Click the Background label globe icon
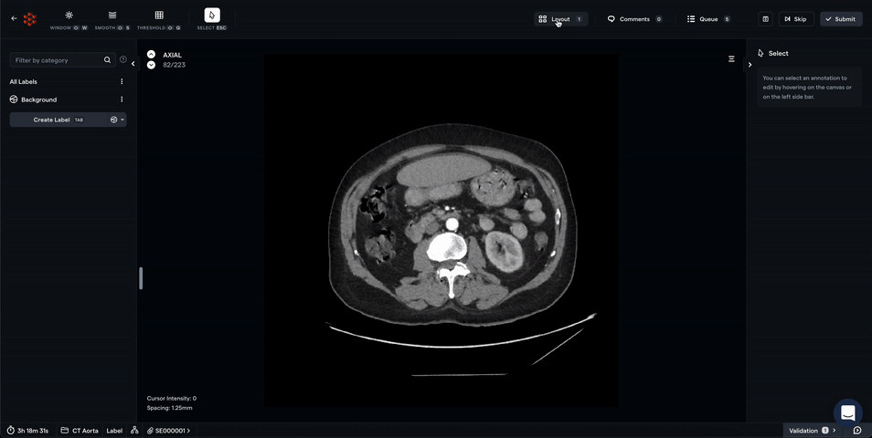Image resolution: width=872 pixels, height=438 pixels. 14,99
